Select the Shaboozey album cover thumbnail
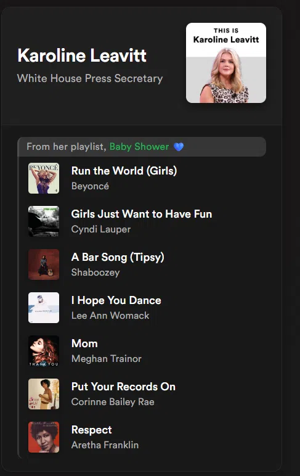Viewport: 300px width, 476px height. pos(44,265)
